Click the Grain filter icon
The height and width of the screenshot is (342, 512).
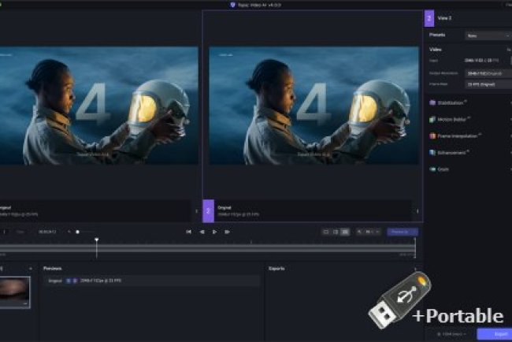432,169
